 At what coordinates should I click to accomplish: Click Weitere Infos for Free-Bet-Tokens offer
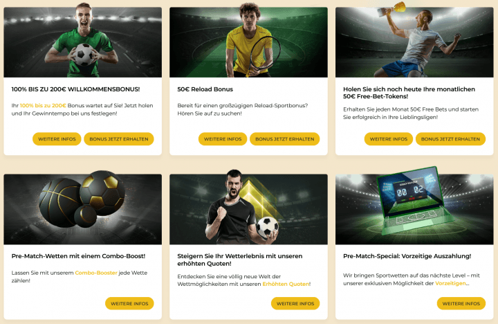389,139
